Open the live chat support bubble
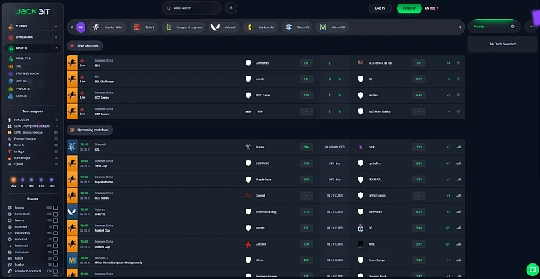The width and height of the screenshot is (540, 279). click(532, 269)
